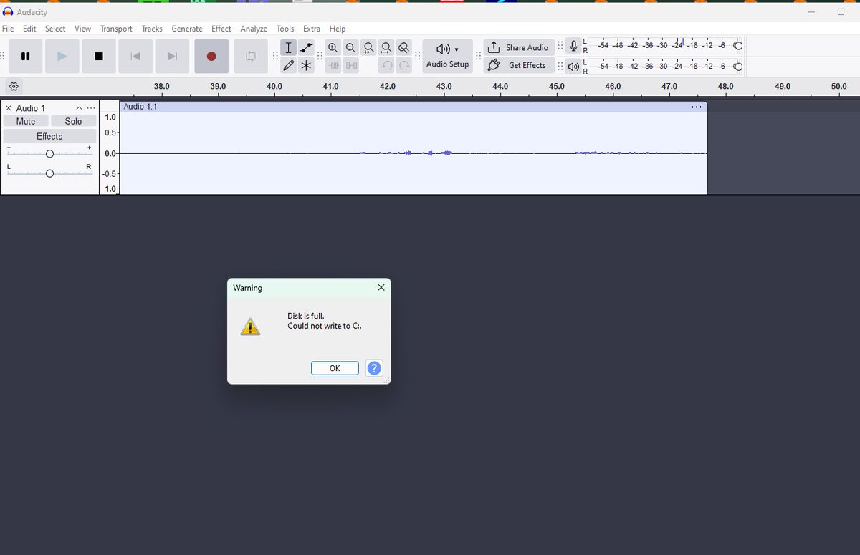Open the Select menu
This screenshot has height=555, width=860.
coord(55,29)
